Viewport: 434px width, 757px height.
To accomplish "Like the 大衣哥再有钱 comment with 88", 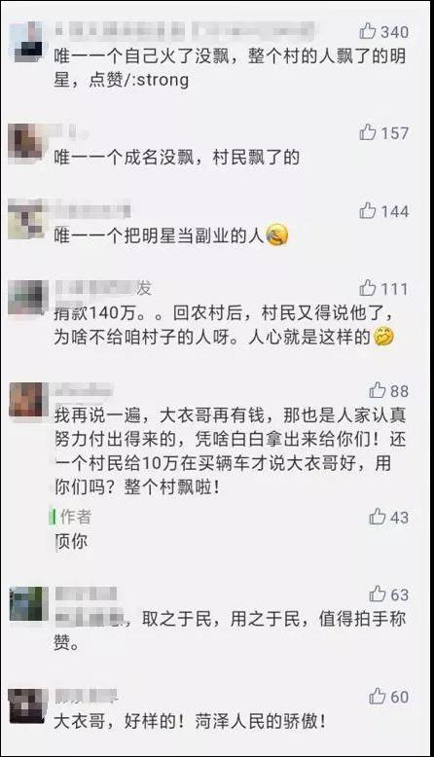I will coord(377,390).
